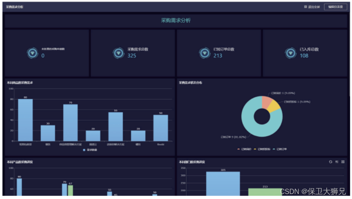Click the centered 采购需求分析 dashboard title

176,20
